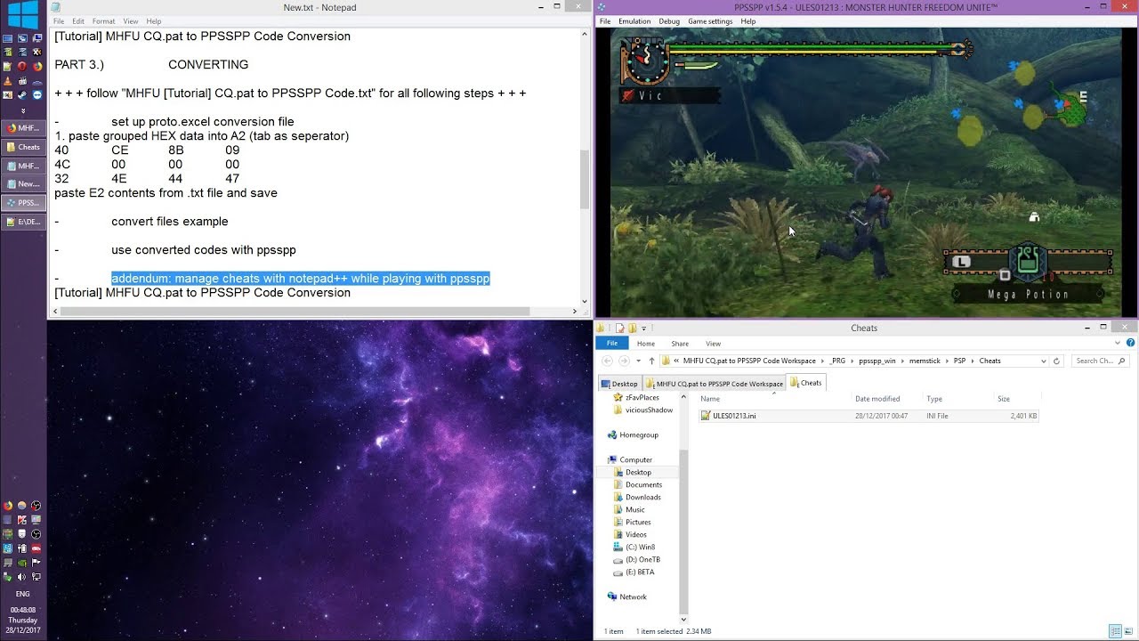The width and height of the screenshot is (1139, 641).
Task: Open the VLC media player shortcut
Action: [8, 80]
